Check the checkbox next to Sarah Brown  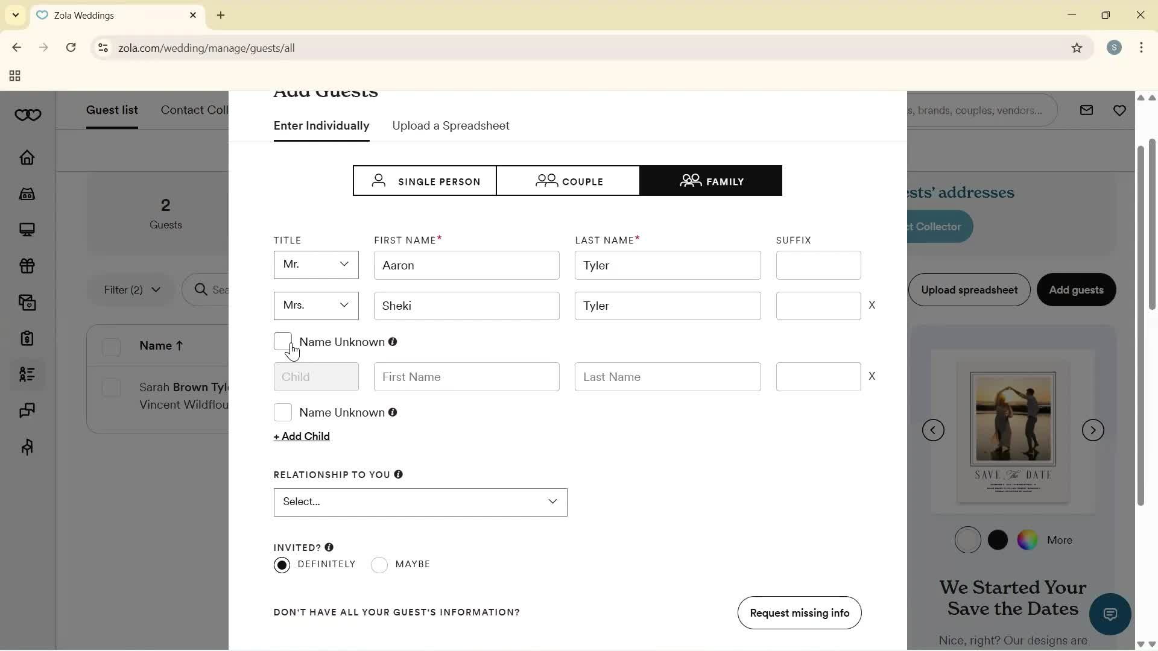click(112, 388)
